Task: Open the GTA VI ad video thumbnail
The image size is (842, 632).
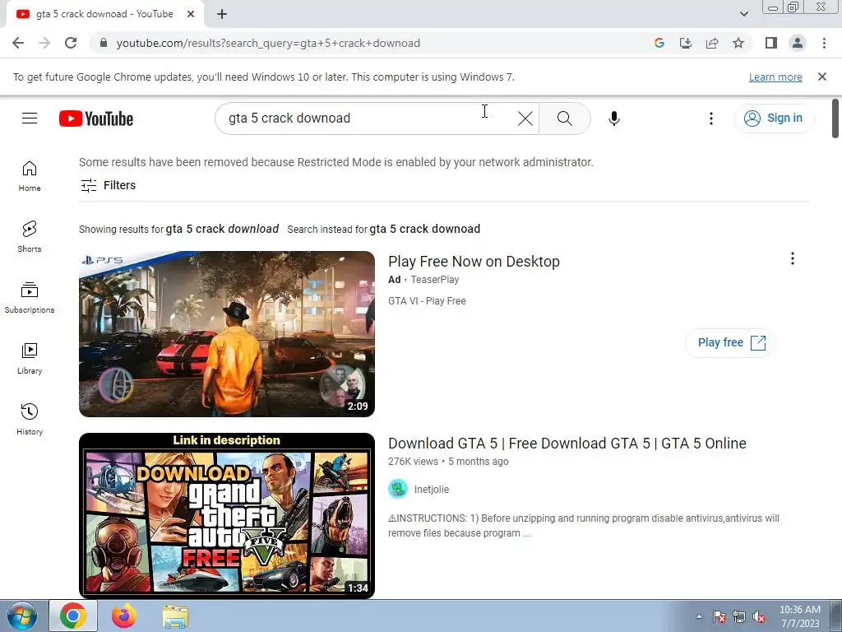Action: [227, 334]
